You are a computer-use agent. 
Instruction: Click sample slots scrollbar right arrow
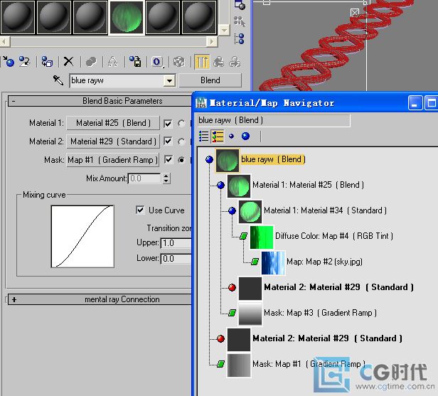tap(212, 42)
